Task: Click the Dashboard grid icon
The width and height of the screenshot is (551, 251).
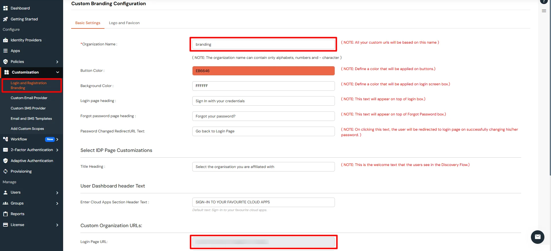Action: (x=5, y=8)
